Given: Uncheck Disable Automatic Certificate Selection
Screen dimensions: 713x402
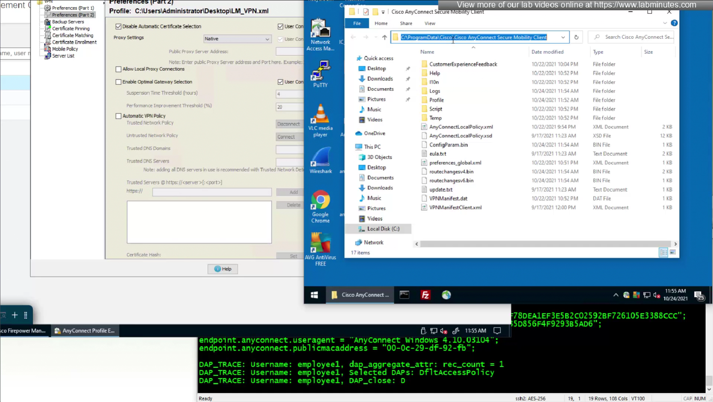Looking at the screenshot, I should click(119, 27).
